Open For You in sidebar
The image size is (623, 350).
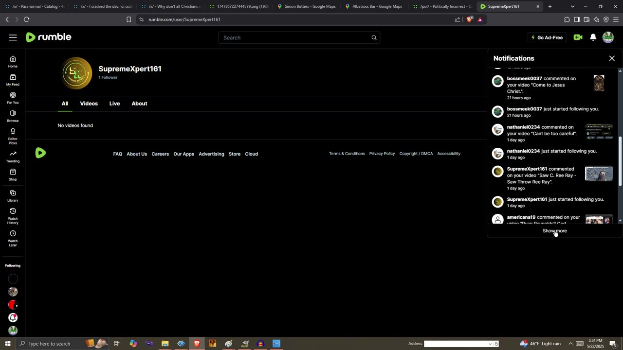click(13, 98)
